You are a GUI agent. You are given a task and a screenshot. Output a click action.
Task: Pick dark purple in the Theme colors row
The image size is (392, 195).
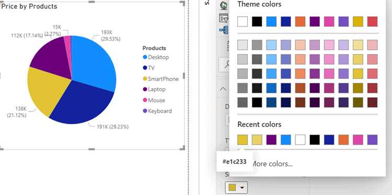315,22
